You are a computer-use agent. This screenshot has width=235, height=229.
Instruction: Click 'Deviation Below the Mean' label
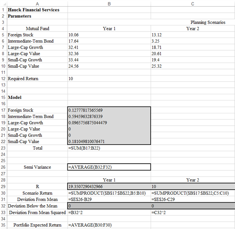pyautogui.click(x=33, y=206)
